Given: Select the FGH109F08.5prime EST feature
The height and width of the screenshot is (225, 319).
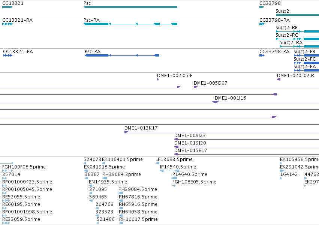Looking at the screenshot, I should pyautogui.click(x=8, y=171).
